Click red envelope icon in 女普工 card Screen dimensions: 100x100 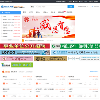pyautogui.click(x=70, y=96)
